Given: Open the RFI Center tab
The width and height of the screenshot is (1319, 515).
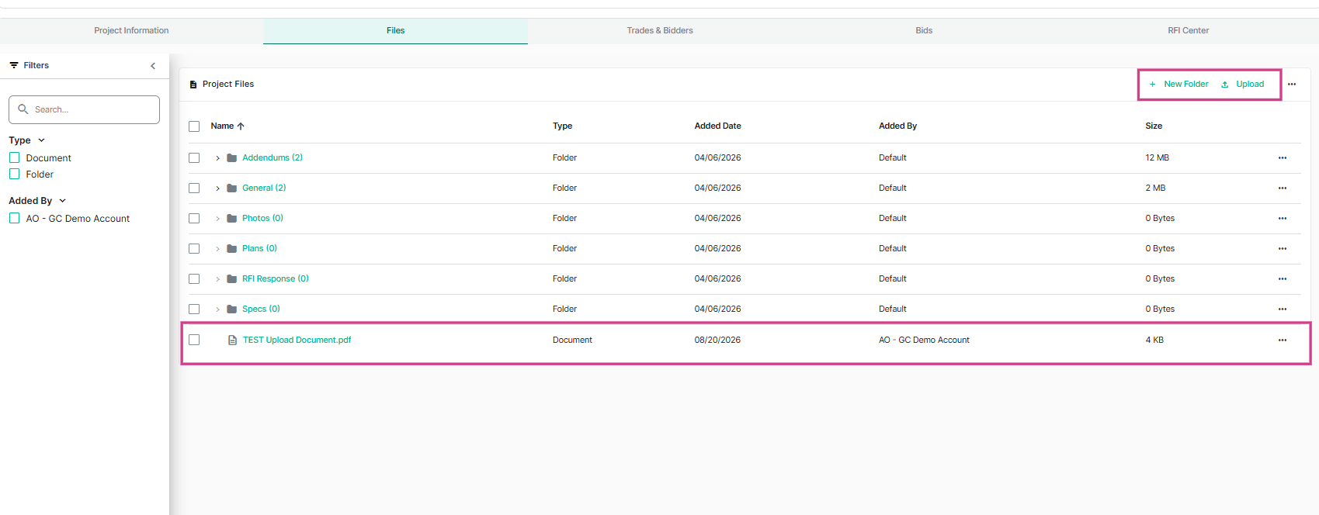Looking at the screenshot, I should click(1188, 31).
